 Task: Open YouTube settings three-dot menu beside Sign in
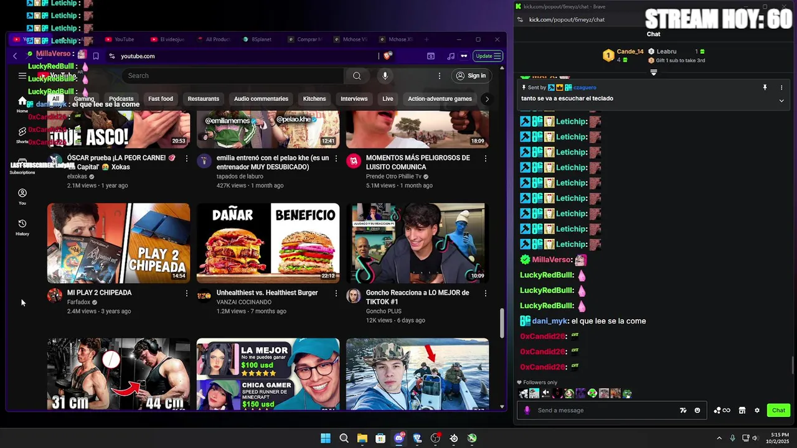[x=439, y=76]
